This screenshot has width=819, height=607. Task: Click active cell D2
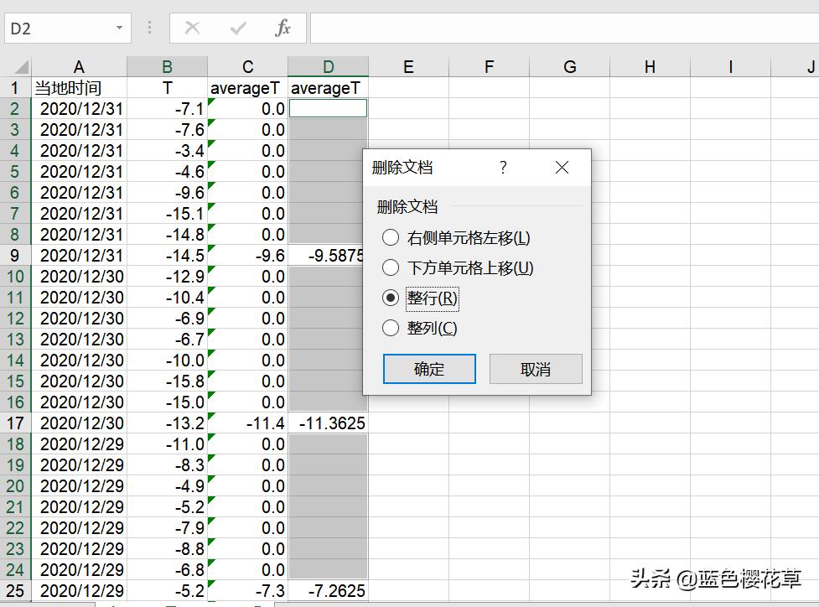[x=328, y=109]
